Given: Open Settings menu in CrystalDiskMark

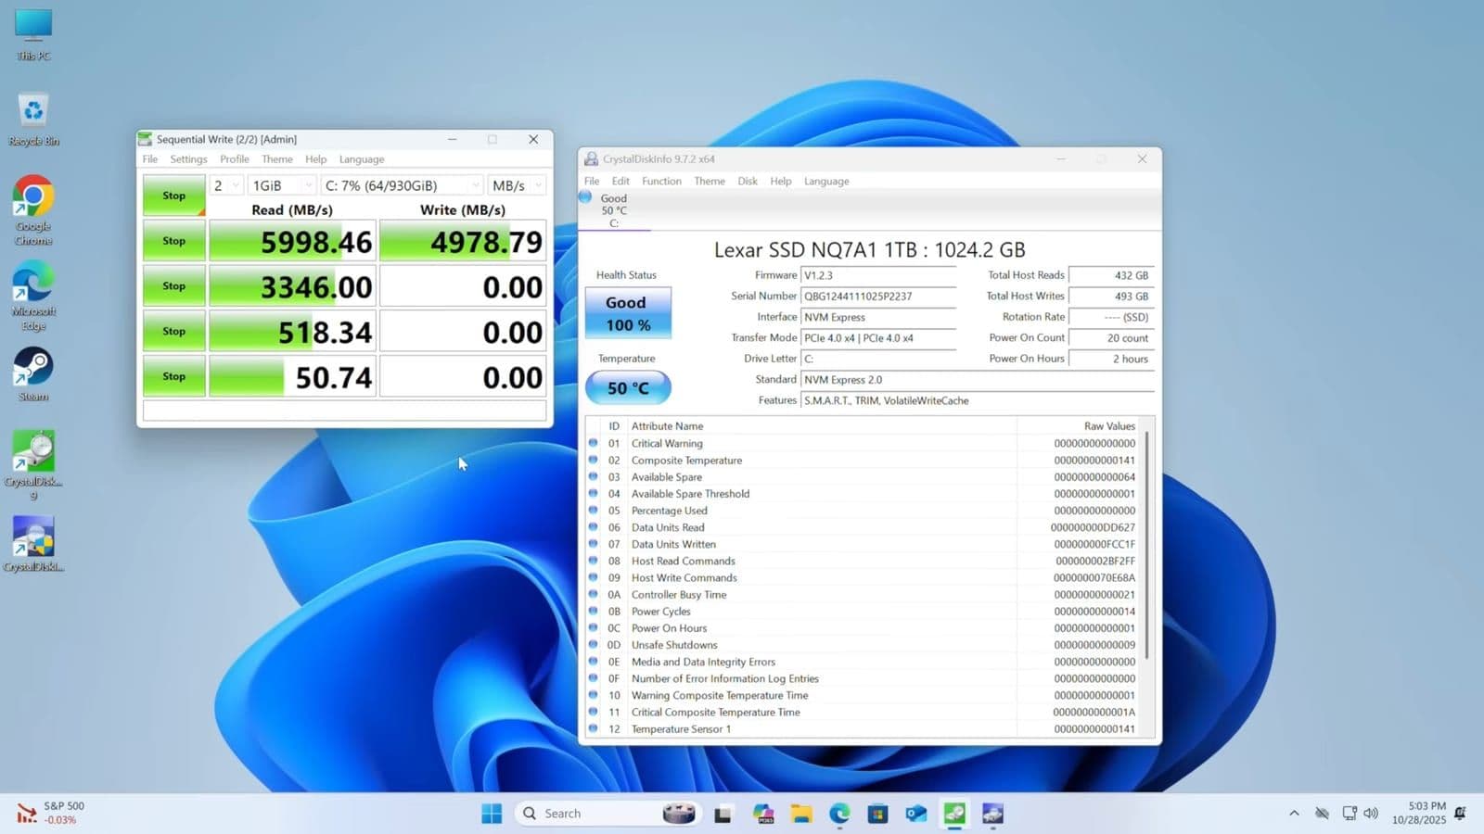Looking at the screenshot, I should coord(188,159).
